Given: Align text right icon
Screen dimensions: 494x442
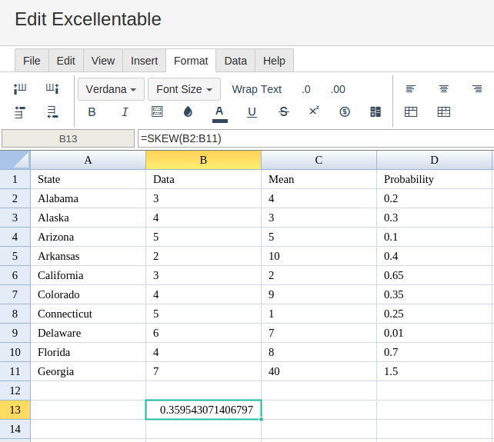Looking at the screenshot, I should click(477, 89).
